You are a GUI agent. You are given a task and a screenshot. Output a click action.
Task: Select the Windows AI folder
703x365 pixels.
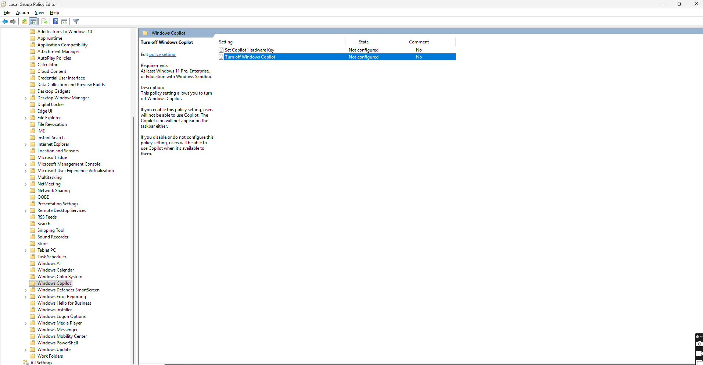[49, 263]
